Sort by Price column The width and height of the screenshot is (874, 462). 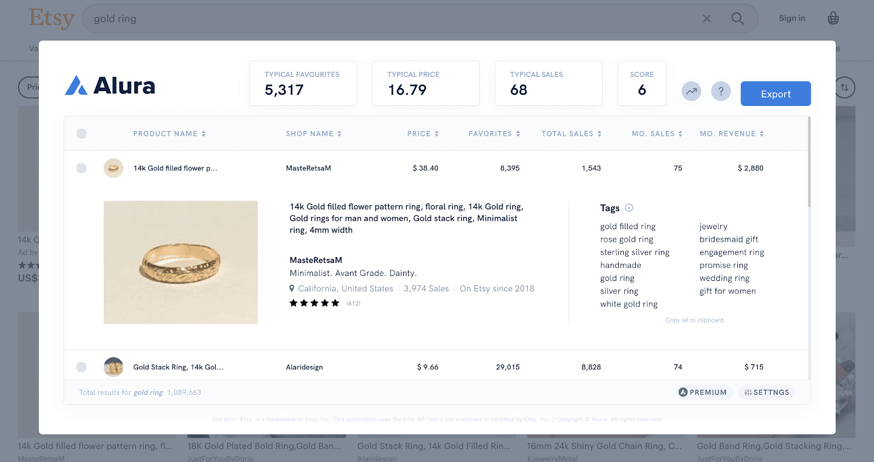423,134
